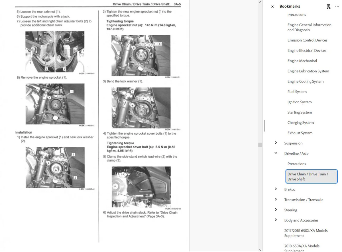Collapse the Driveline / Axle section
Viewport: 342px width, 252px height.
pos(276,153)
